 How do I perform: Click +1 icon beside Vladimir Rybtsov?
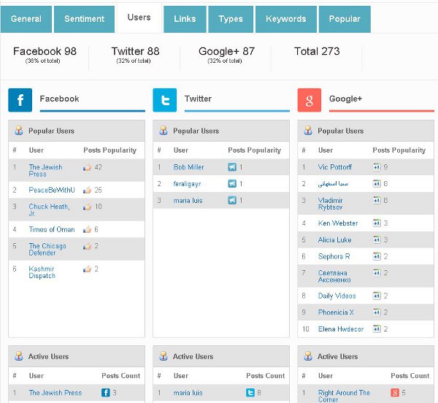377,200
